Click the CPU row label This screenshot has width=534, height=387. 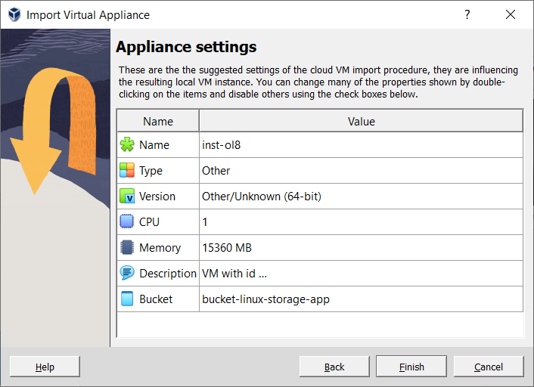(149, 221)
